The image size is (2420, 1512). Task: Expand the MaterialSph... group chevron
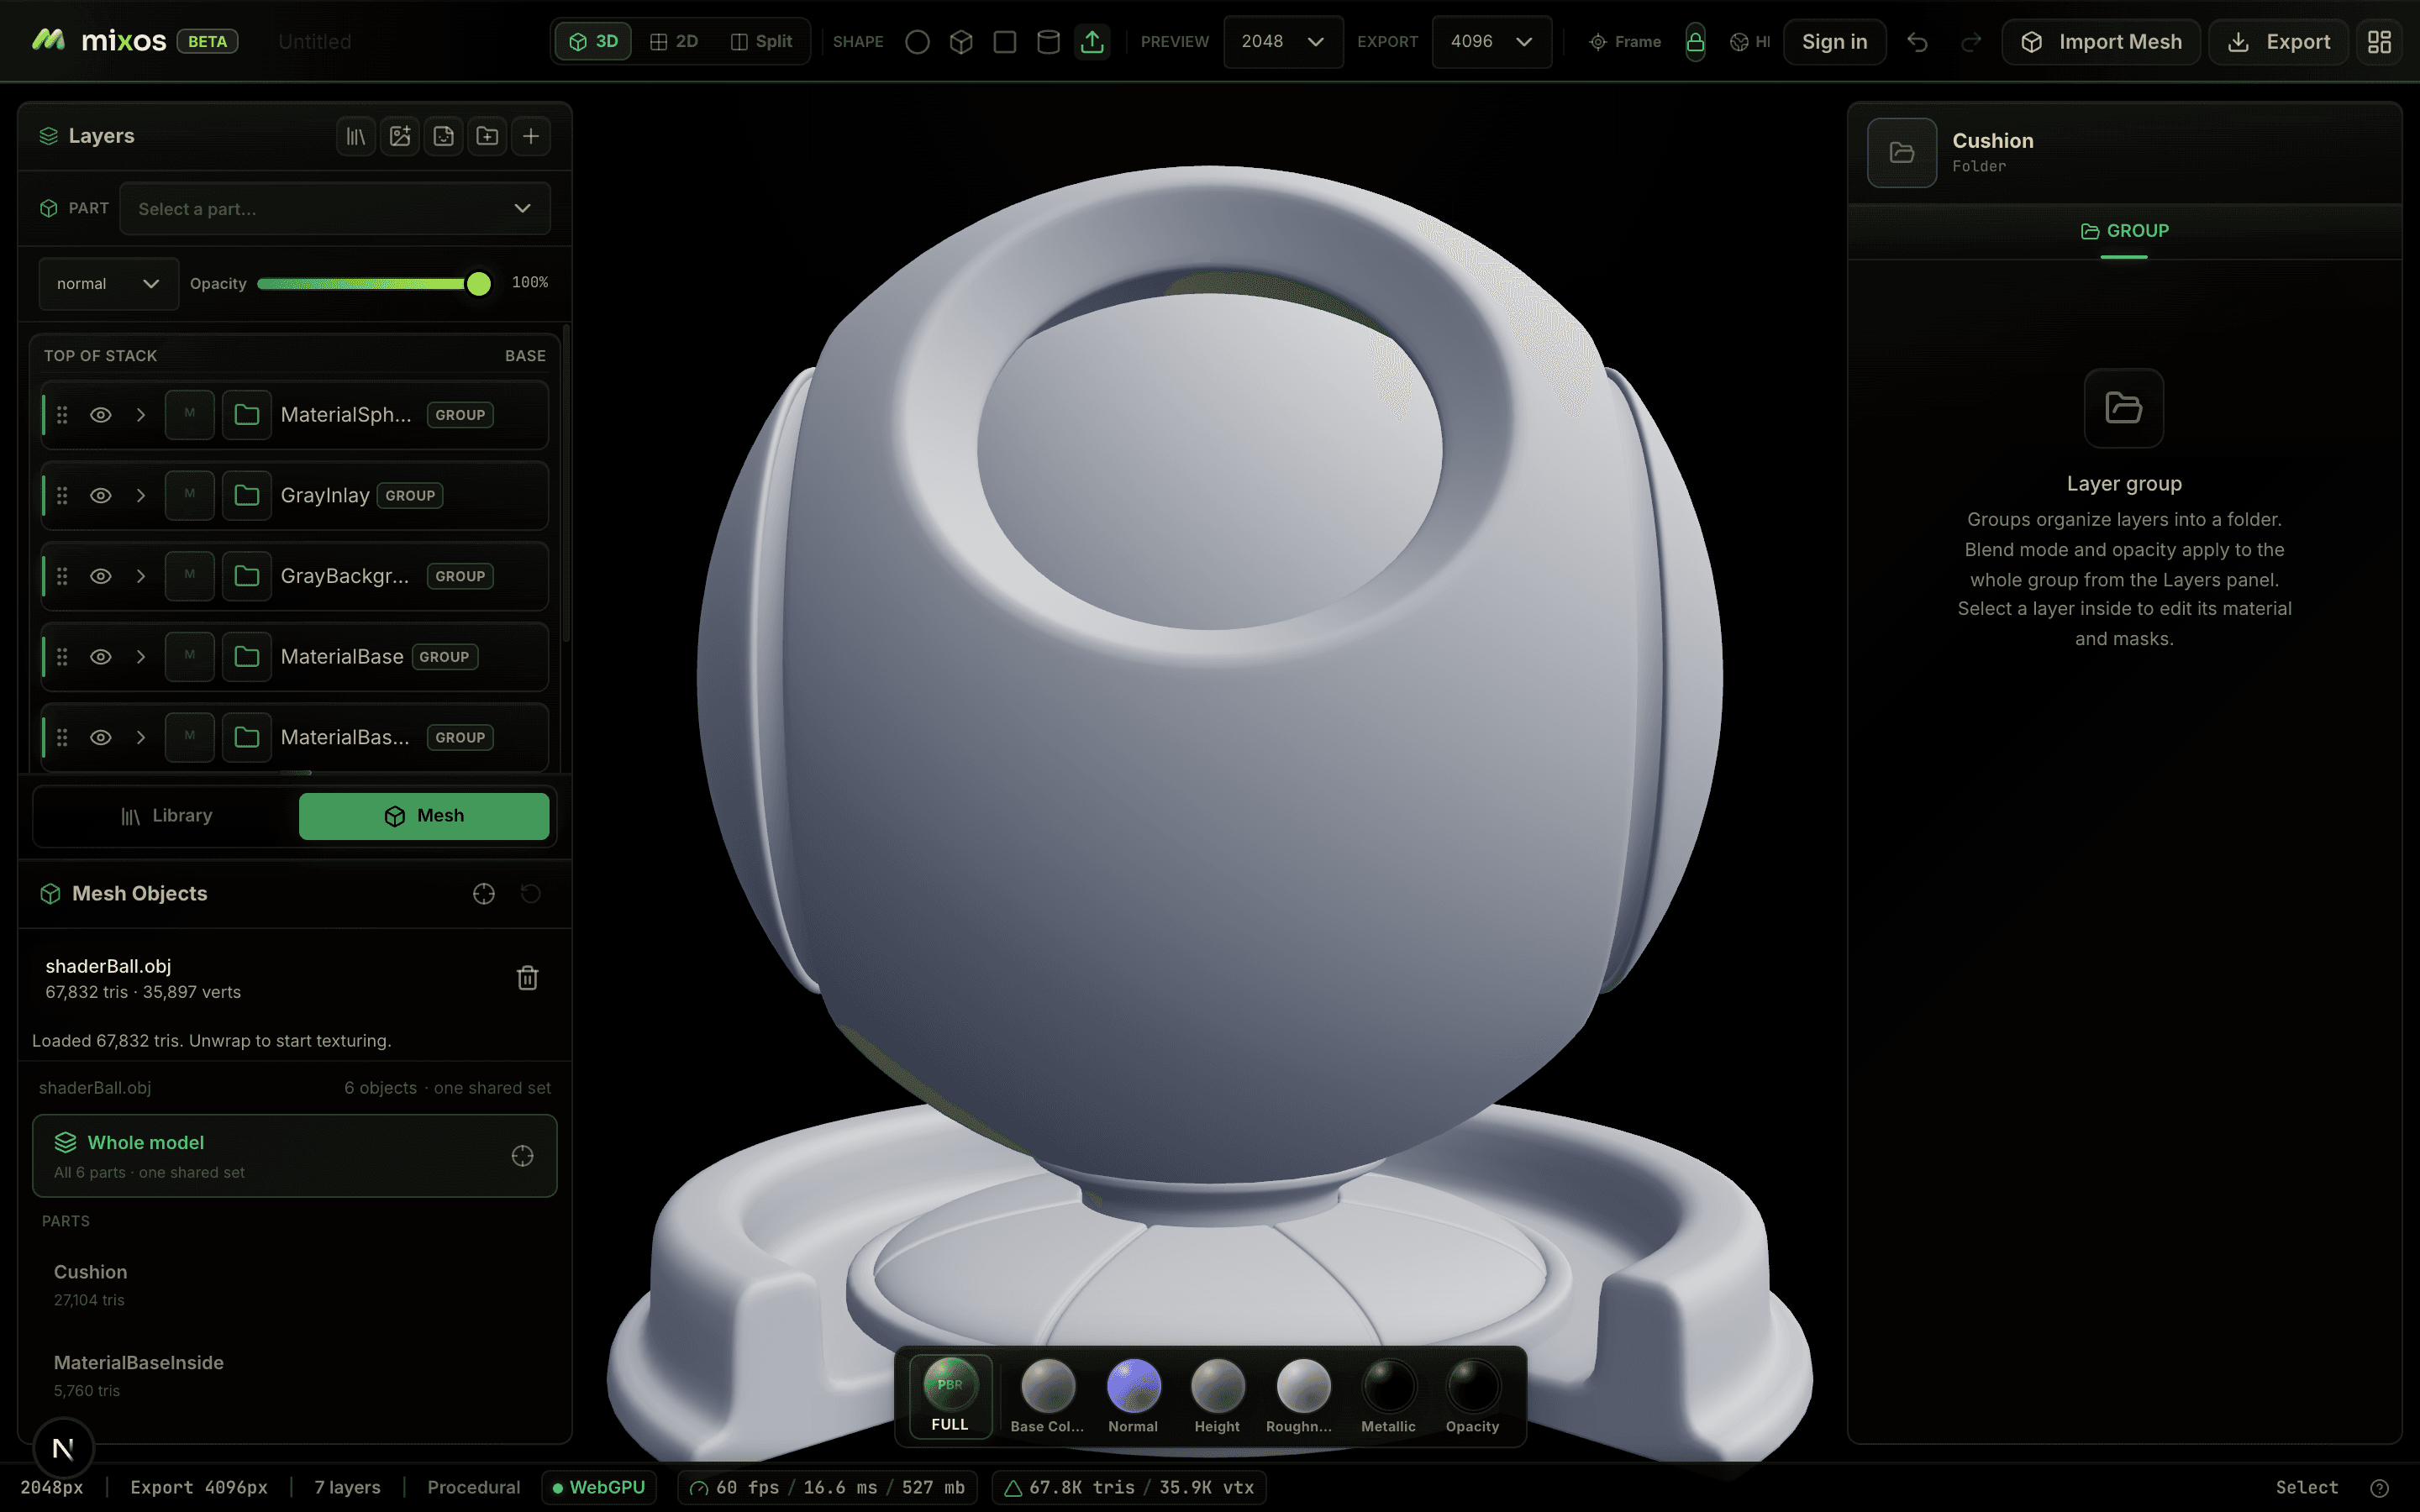click(141, 415)
